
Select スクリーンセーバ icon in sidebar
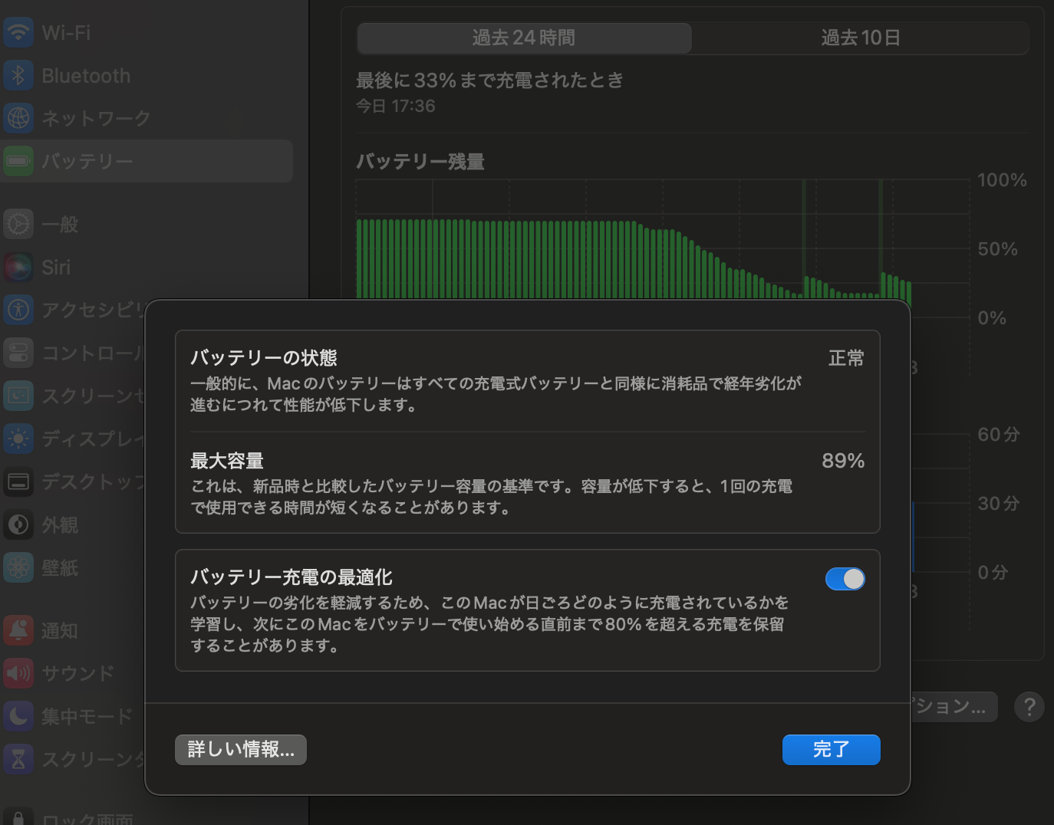(x=18, y=396)
